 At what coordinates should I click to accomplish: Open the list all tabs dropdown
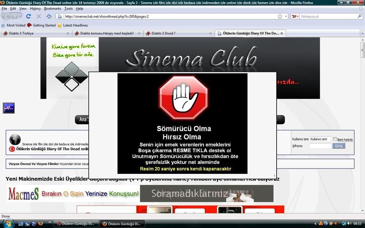point(362,33)
